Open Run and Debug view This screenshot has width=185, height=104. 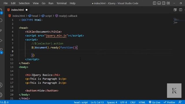(1, 40)
